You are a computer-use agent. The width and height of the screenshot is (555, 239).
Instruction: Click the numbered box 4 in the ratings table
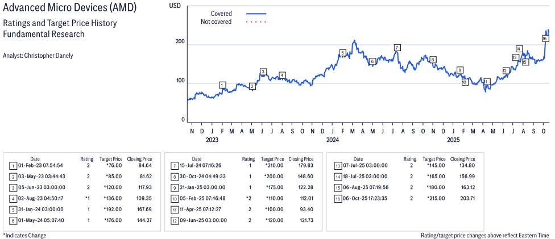13,199
